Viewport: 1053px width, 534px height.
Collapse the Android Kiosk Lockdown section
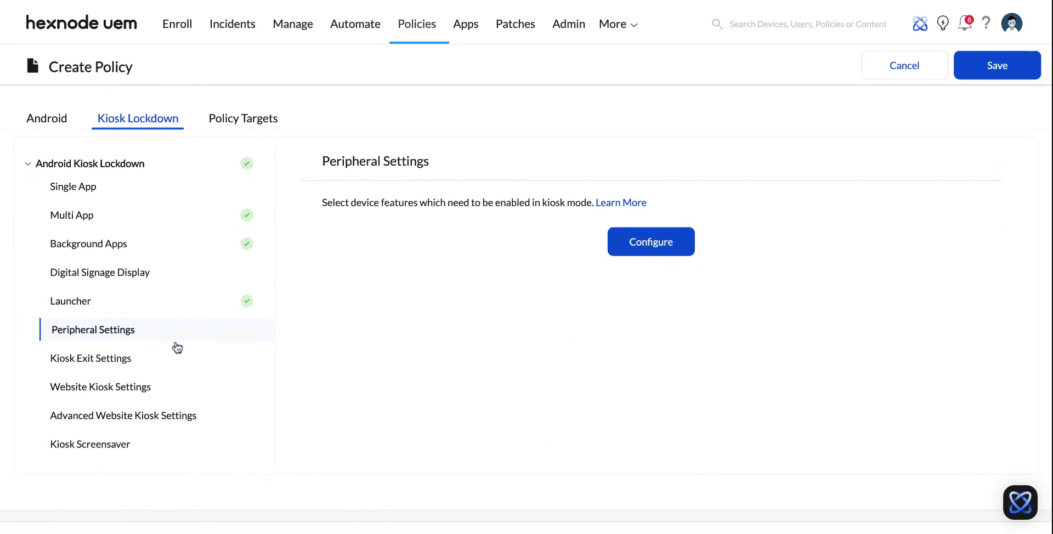pos(27,163)
